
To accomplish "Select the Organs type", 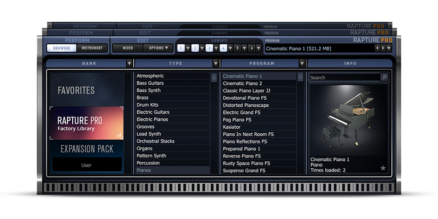I will [x=172, y=148].
